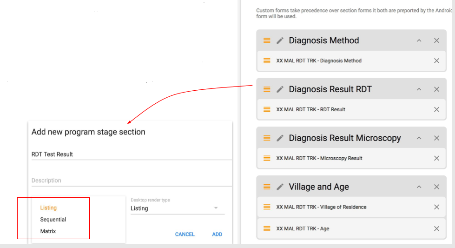455x248 pixels.
Task: Delete the Diagnosis Method section
Action: [x=436, y=40]
